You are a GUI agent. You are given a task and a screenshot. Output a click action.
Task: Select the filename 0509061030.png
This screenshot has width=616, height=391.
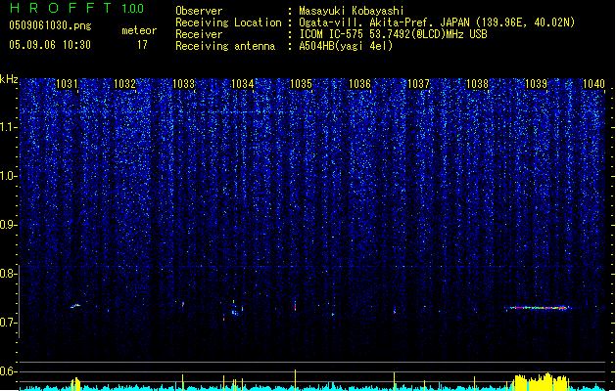[50, 25]
